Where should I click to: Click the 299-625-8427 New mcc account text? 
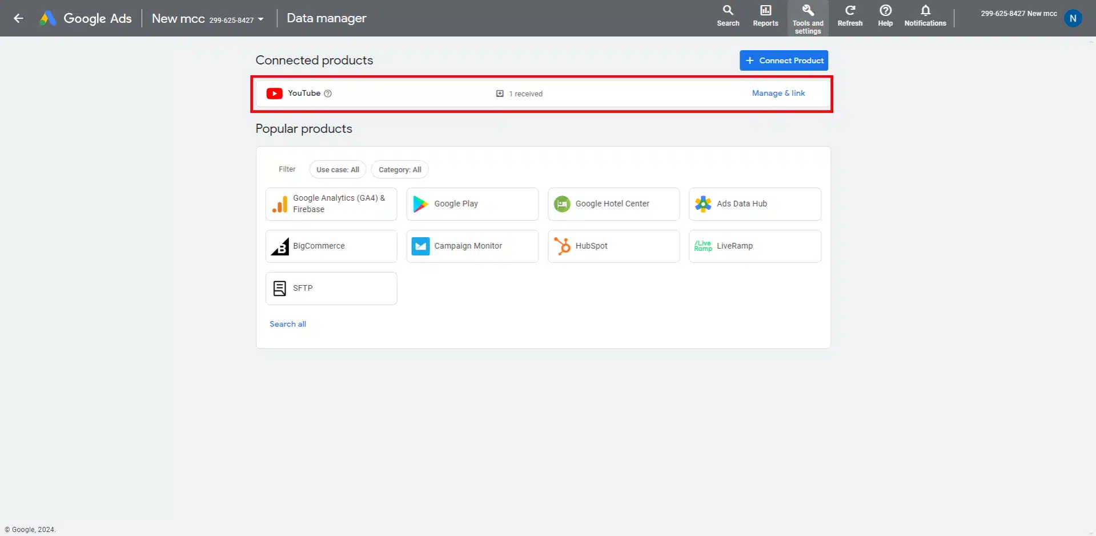(1019, 14)
